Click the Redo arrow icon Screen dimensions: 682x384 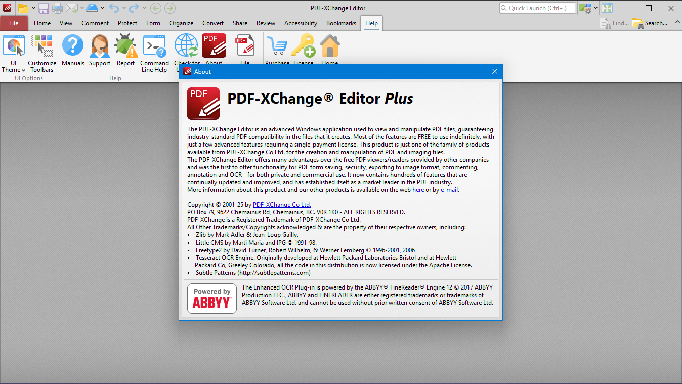coord(134,8)
